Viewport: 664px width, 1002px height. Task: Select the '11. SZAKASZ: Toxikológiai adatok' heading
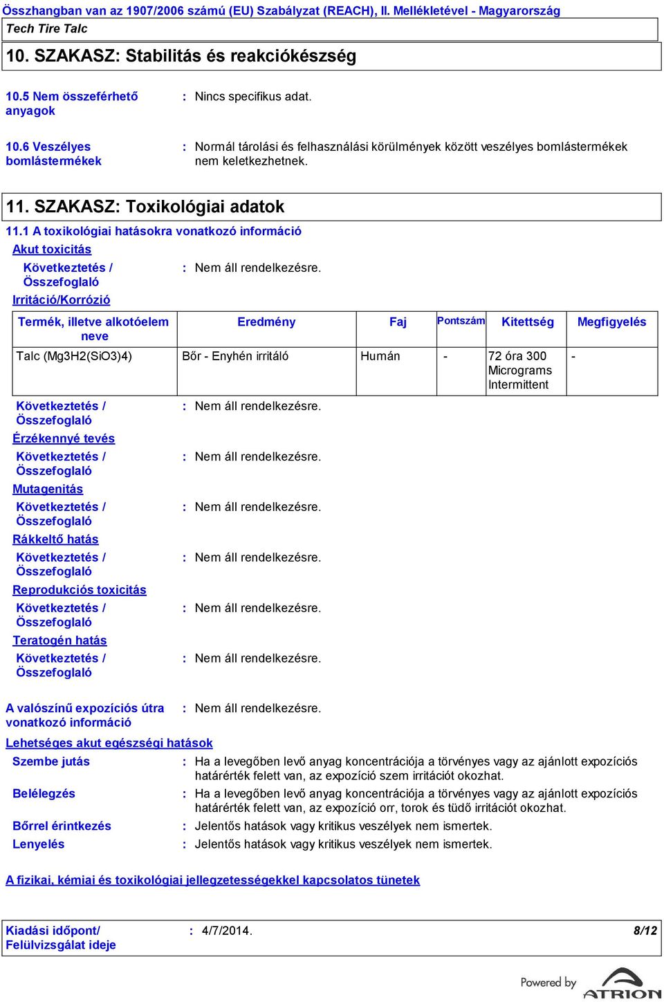[145, 207]
